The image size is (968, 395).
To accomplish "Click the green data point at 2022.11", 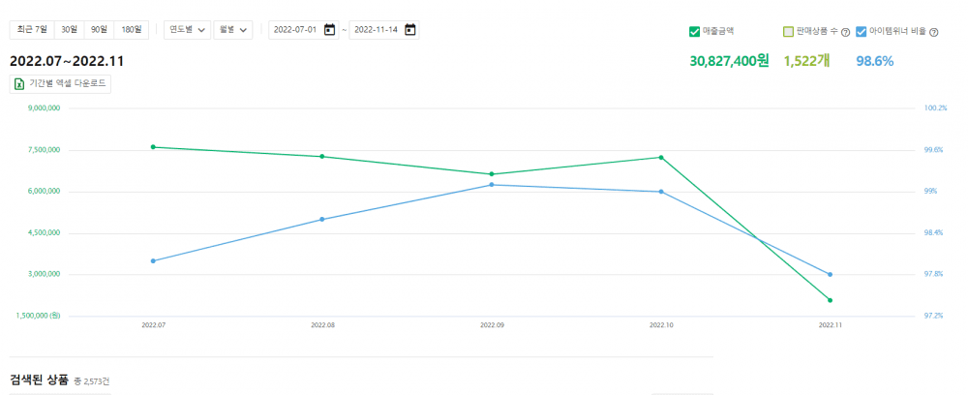I will [830, 300].
